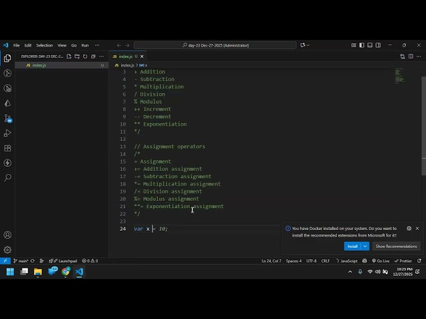The width and height of the screenshot is (426, 319).
Task: Toggle bottom panel visibility
Action: 370,45
